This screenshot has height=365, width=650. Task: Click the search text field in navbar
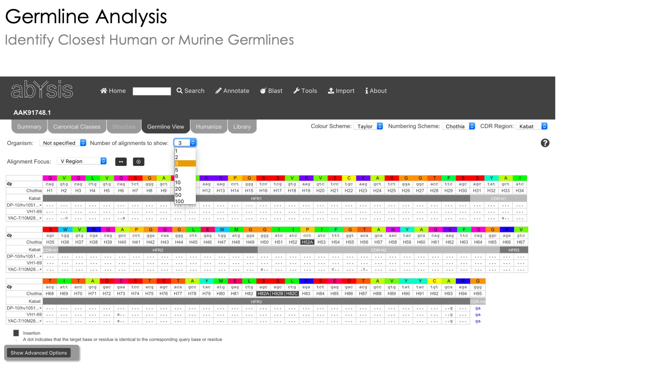coord(152,91)
